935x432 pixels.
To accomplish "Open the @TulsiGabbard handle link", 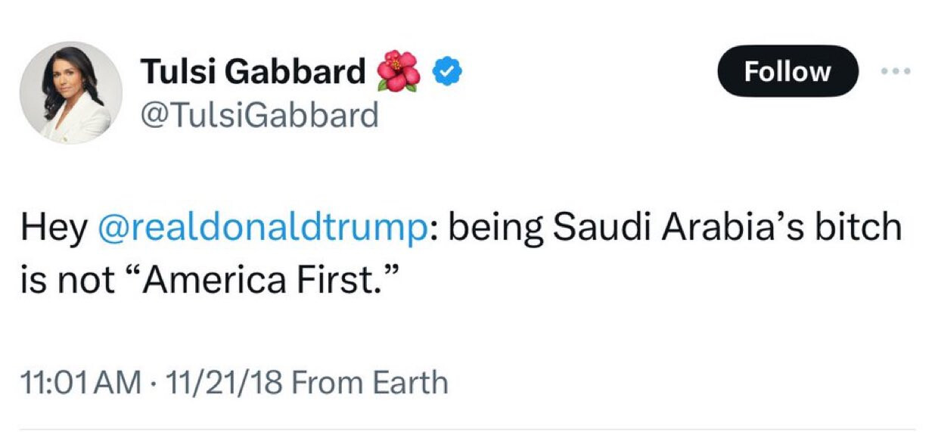I will (259, 116).
